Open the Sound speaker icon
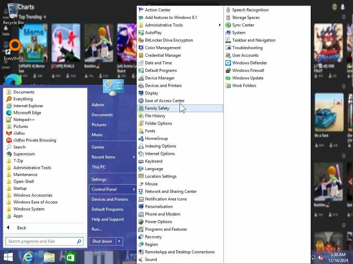This screenshot has height=264, width=353. [x=141, y=260]
